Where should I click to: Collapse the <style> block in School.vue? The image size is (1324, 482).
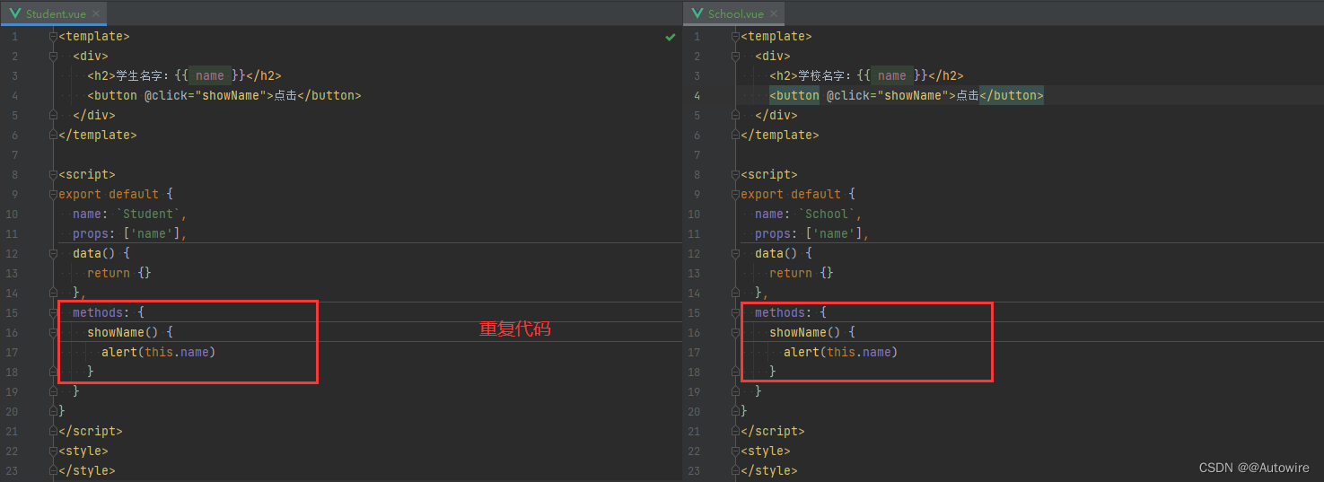coord(736,451)
